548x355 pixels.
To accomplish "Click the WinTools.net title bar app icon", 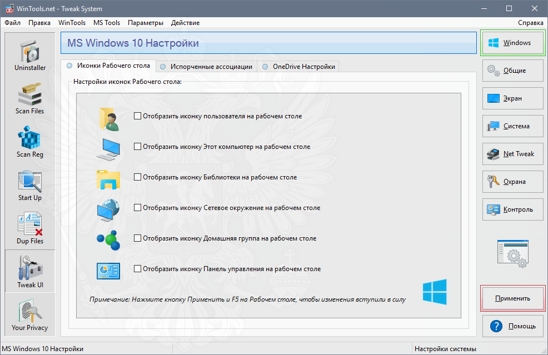I will 9,8.
